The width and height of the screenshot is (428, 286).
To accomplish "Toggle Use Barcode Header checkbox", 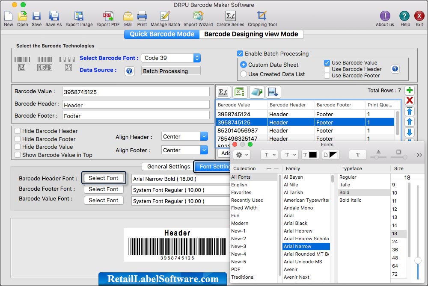I will tap(327, 69).
